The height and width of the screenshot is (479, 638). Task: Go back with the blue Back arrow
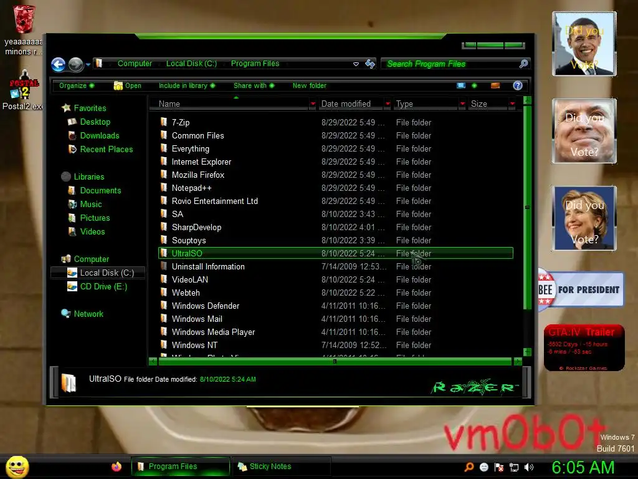[58, 64]
